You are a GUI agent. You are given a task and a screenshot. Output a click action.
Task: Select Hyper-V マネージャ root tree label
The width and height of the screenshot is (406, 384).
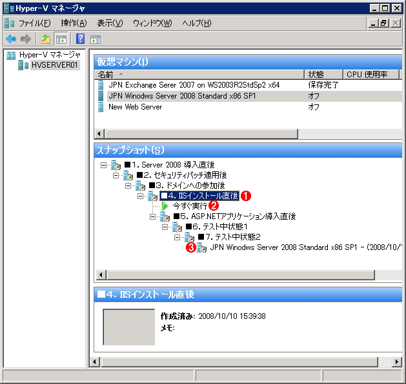(50, 55)
